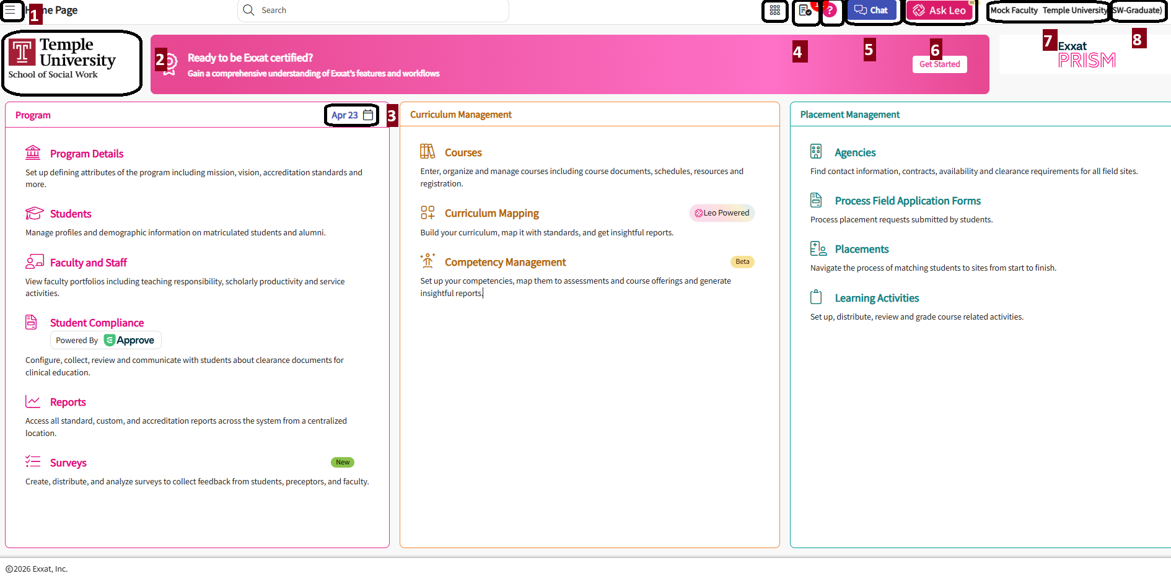Open the Apr 23 calendar date picker
Image resolution: width=1171 pixels, height=576 pixels.
tap(352, 115)
